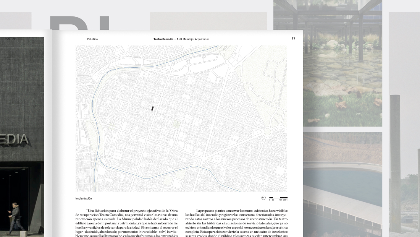Viewport: 420px width, 237px height.
Task: Open the site plan map image
Action: (x=181, y=118)
